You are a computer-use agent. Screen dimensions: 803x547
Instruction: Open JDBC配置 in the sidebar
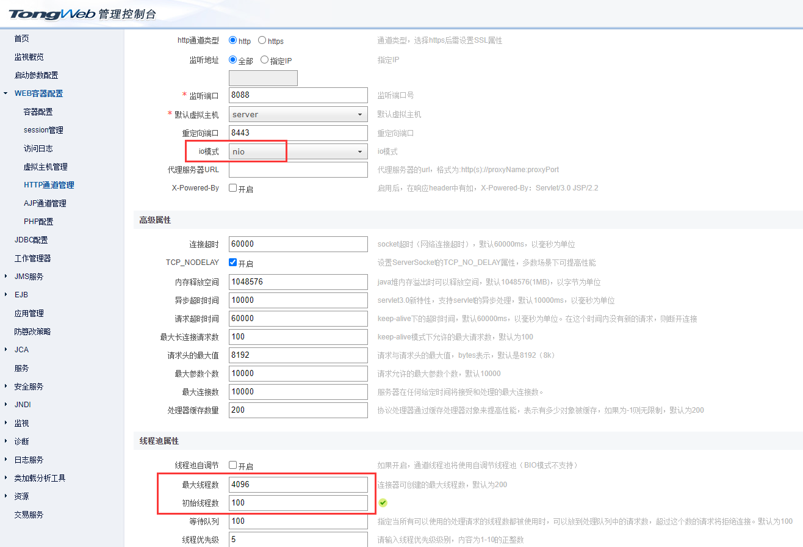click(x=31, y=240)
